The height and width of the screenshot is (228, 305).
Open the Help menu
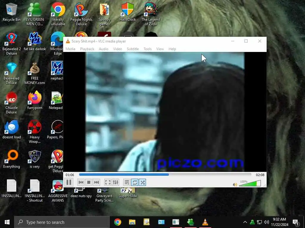click(172, 49)
